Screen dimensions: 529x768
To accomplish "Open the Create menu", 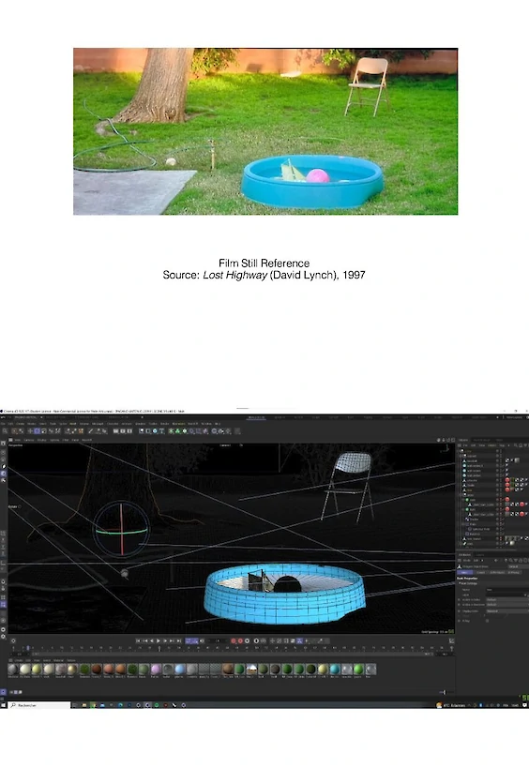I will 20,423.
